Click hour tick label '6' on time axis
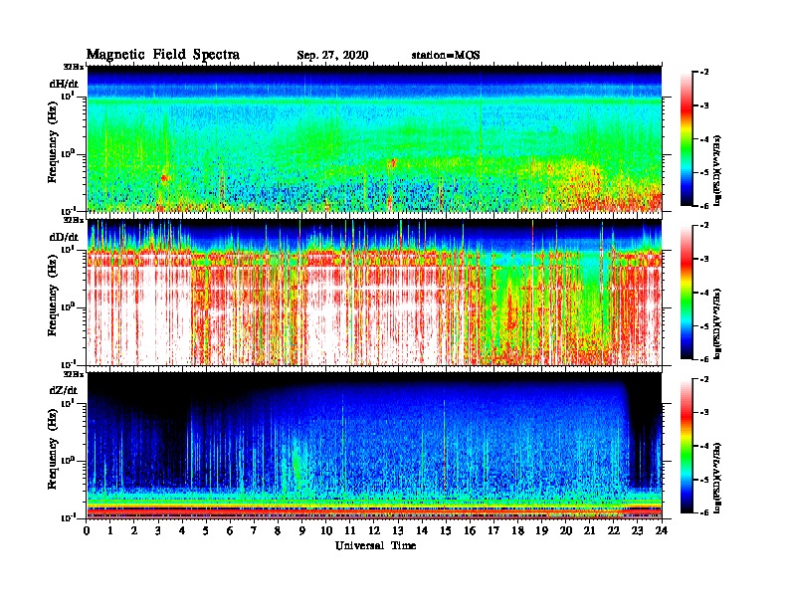Screen dimensions: 788x609 point(230,530)
